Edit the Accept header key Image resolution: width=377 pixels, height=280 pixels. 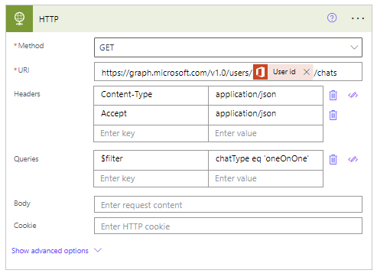coord(151,115)
